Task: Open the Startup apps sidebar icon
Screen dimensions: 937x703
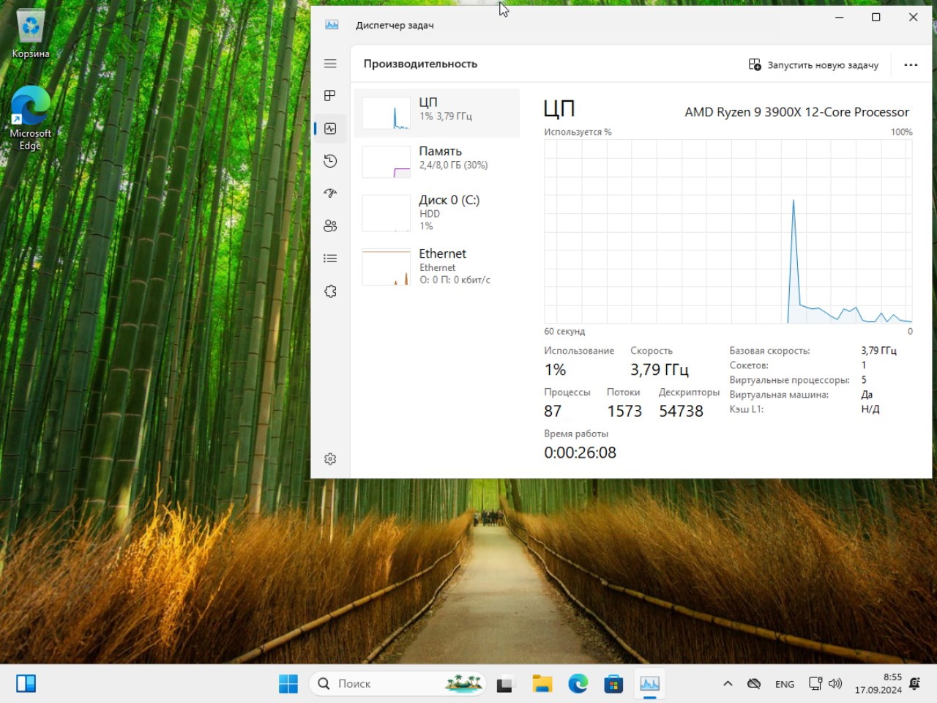Action: coord(330,193)
